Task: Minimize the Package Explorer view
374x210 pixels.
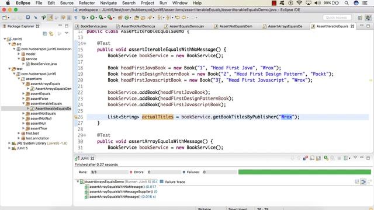Action: pos(60,26)
